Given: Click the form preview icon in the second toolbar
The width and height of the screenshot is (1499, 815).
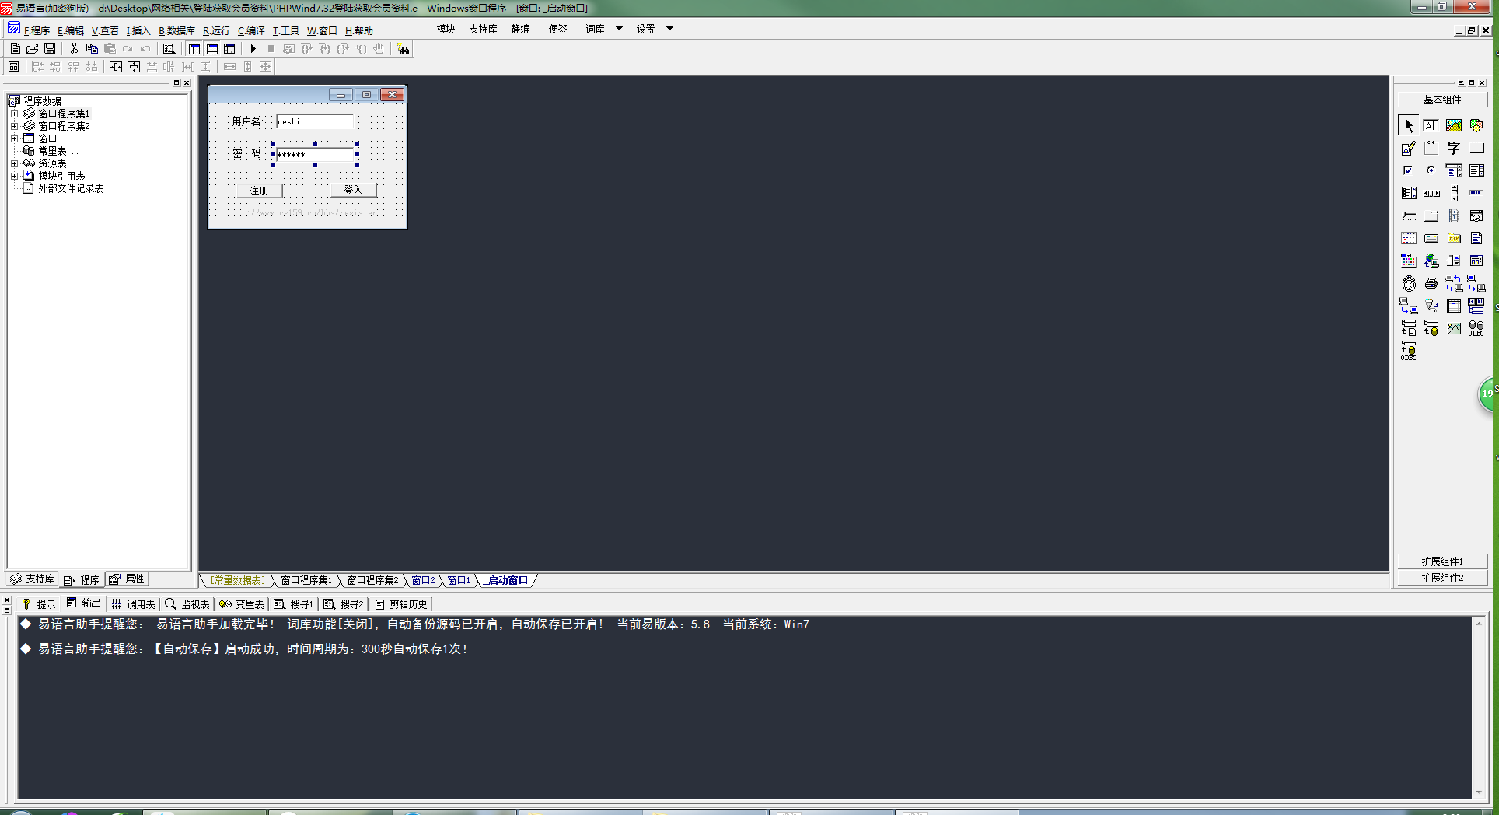Looking at the screenshot, I should [x=13, y=67].
